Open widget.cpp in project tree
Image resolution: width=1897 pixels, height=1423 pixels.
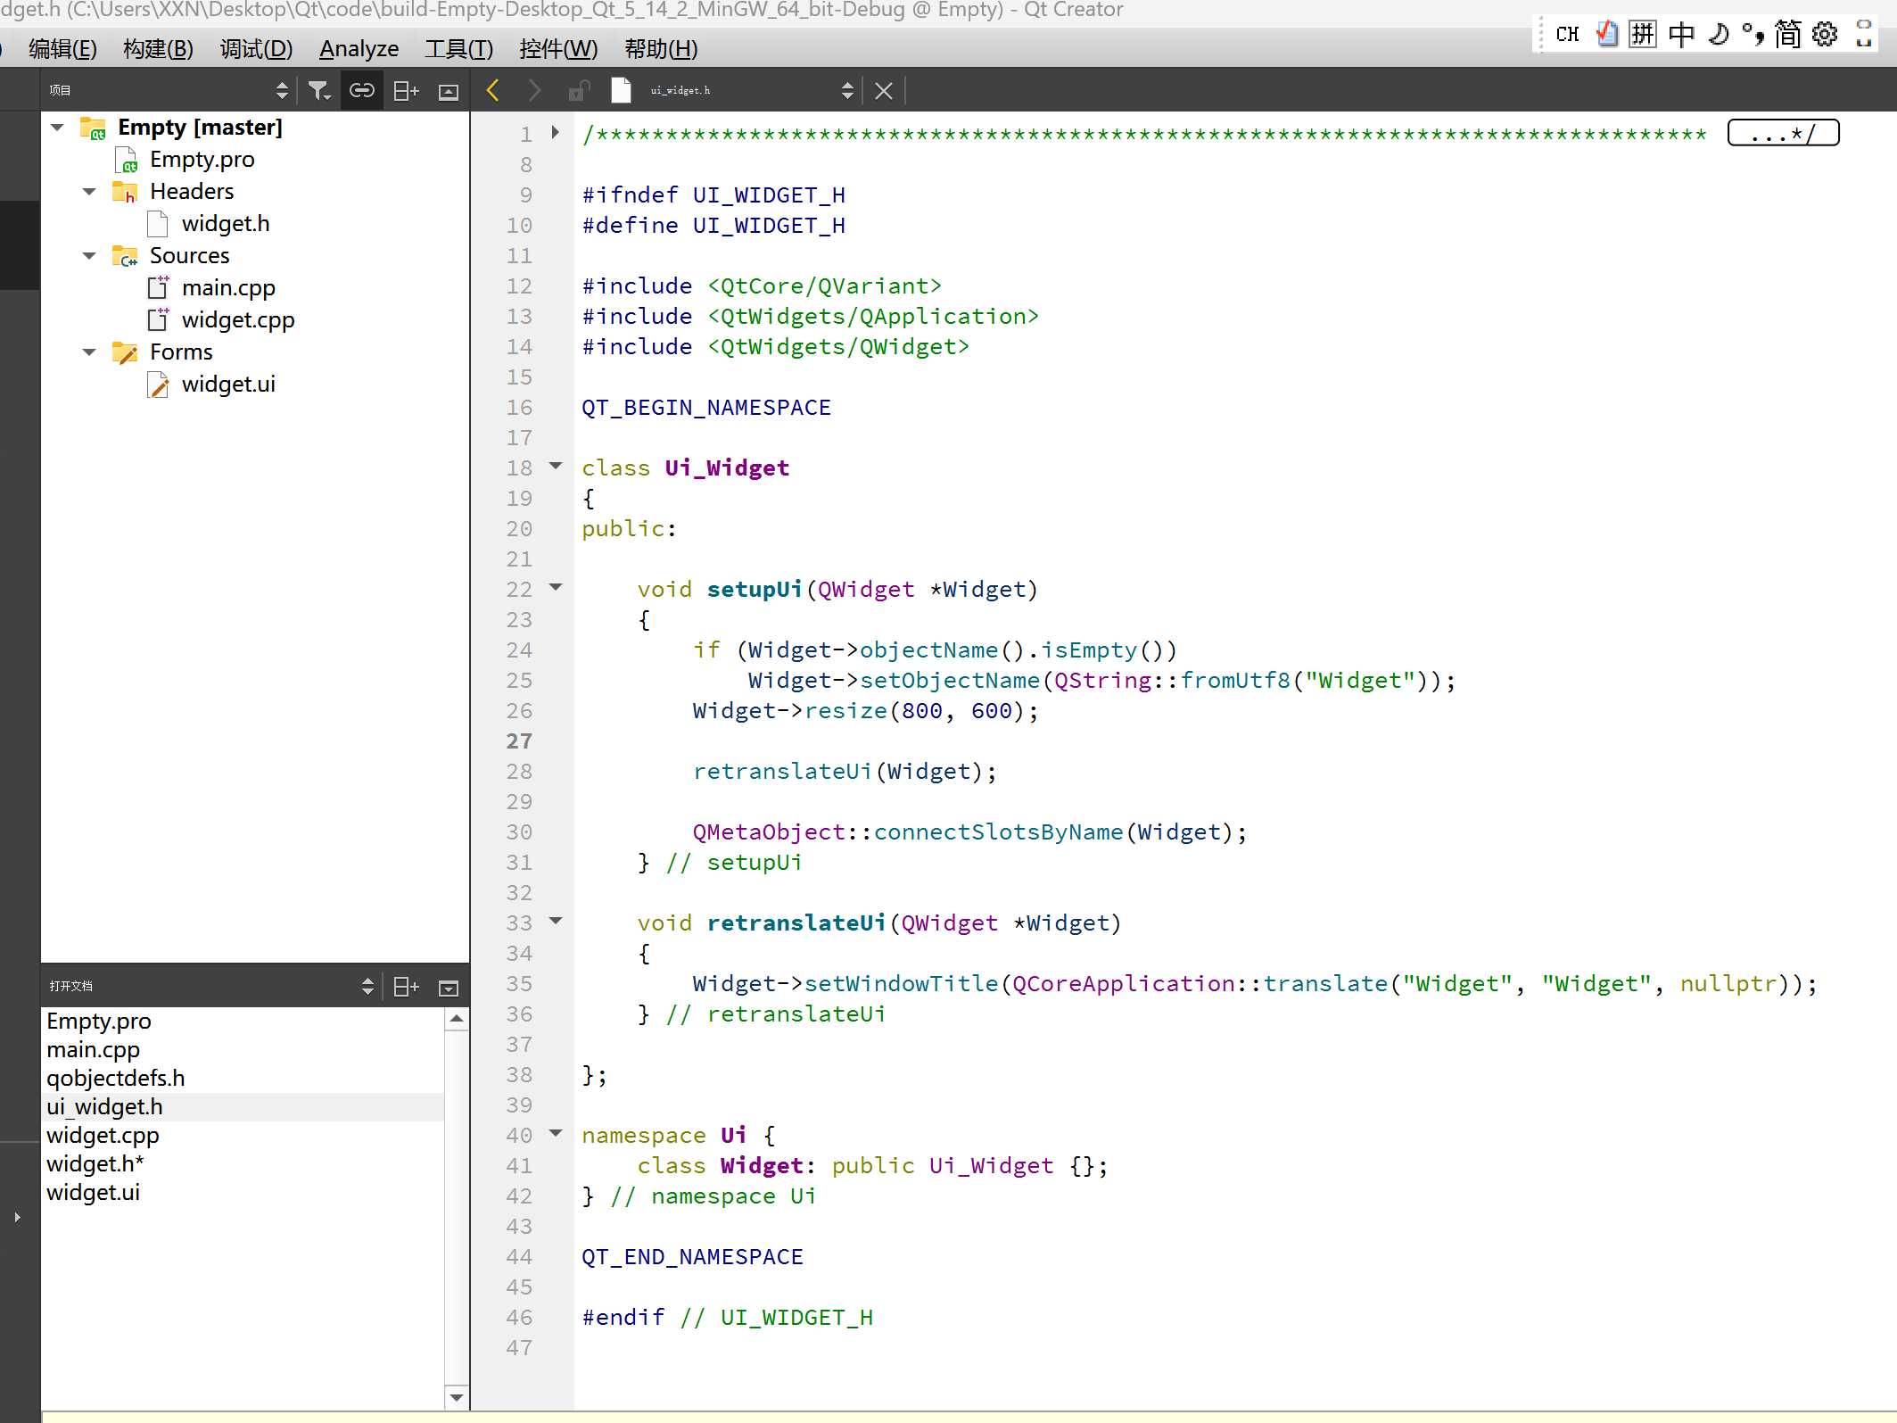click(237, 319)
